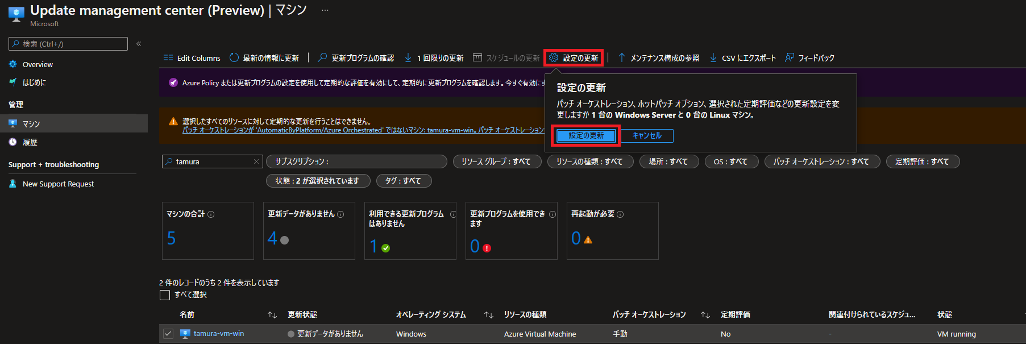The height and width of the screenshot is (344, 1026).
Task: Click the VM running status cell
Action: click(957, 334)
